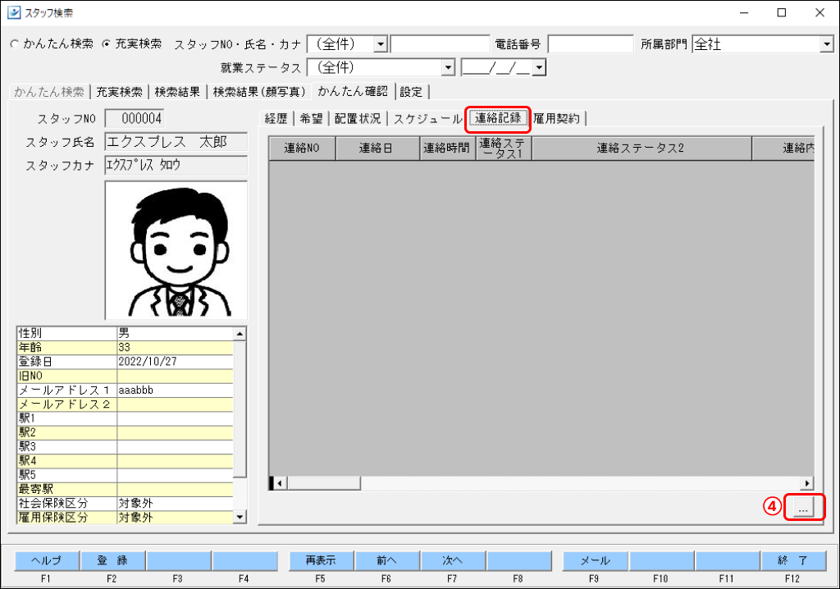Image resolution: width=840 pixels, height=589 pixels.
Task: Click the staff details scroll down arrow
Action: pyautogui.click(x=240, y=517)
